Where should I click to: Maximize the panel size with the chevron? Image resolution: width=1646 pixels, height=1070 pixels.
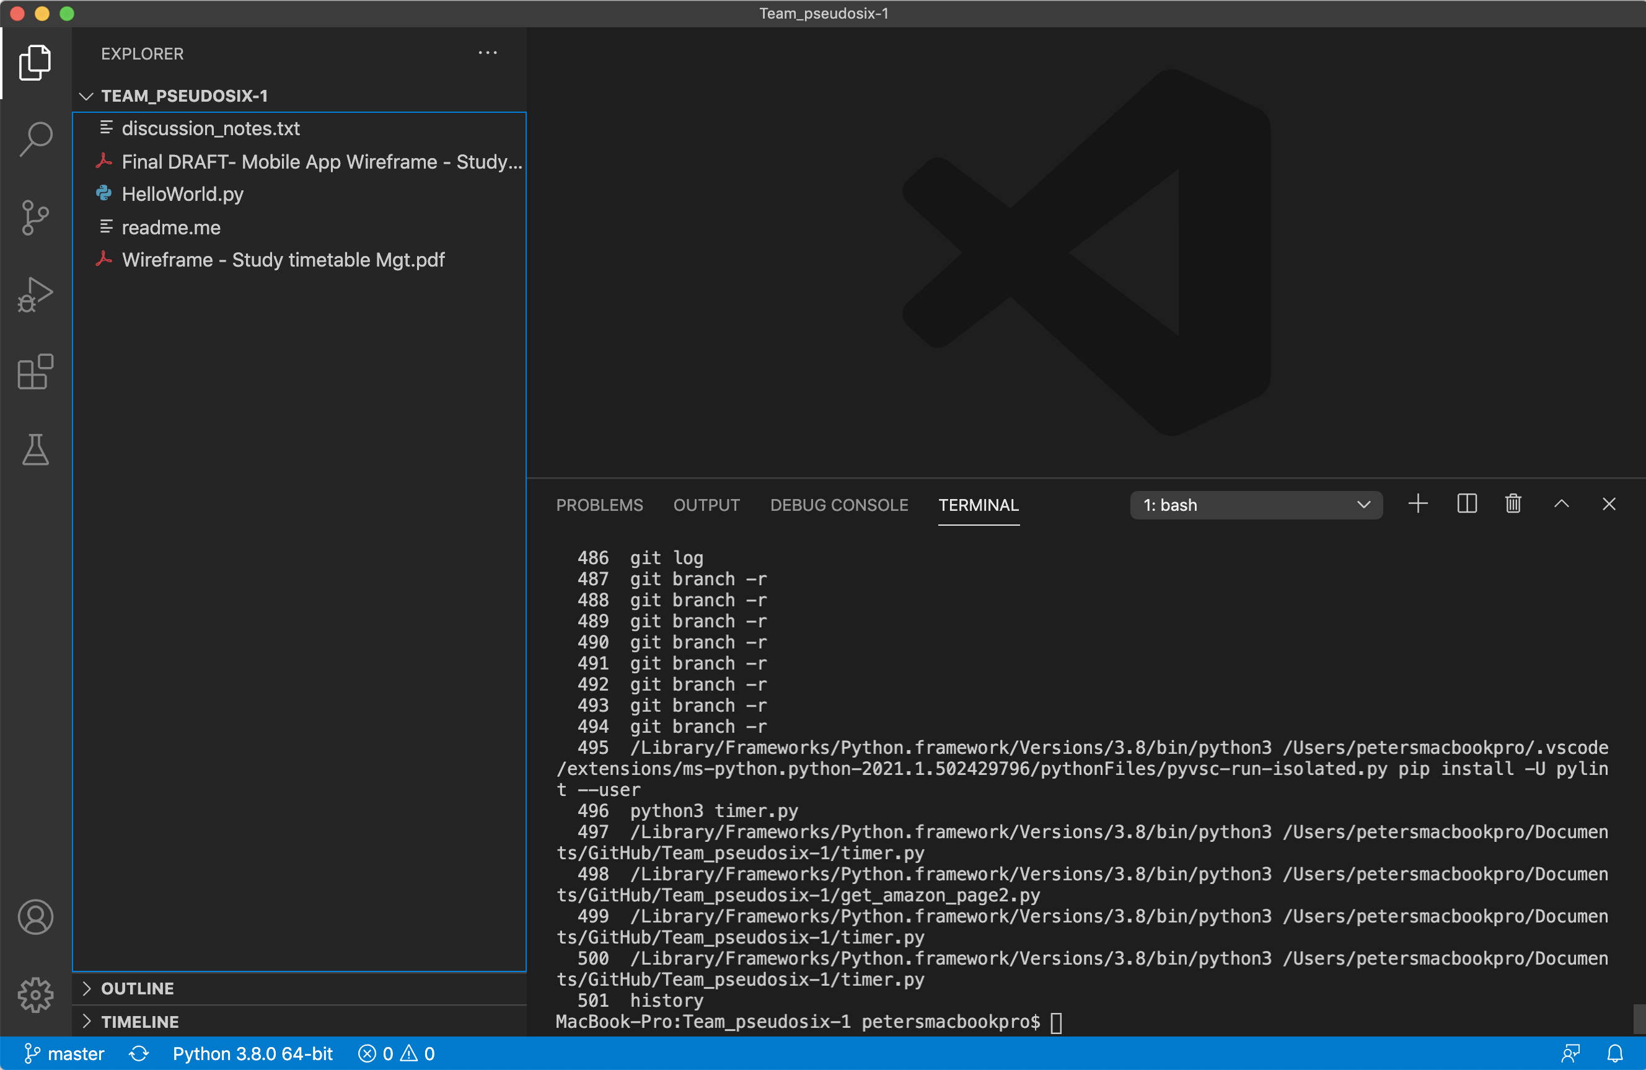coord(1562,504)
